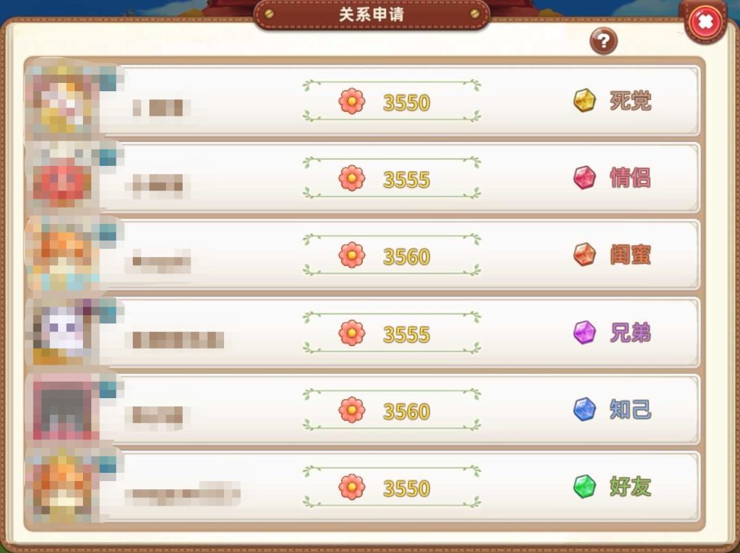Open the avatar in the 兄弟 row
The height and width of the screenshot is (553, 740).
(64, 332)
